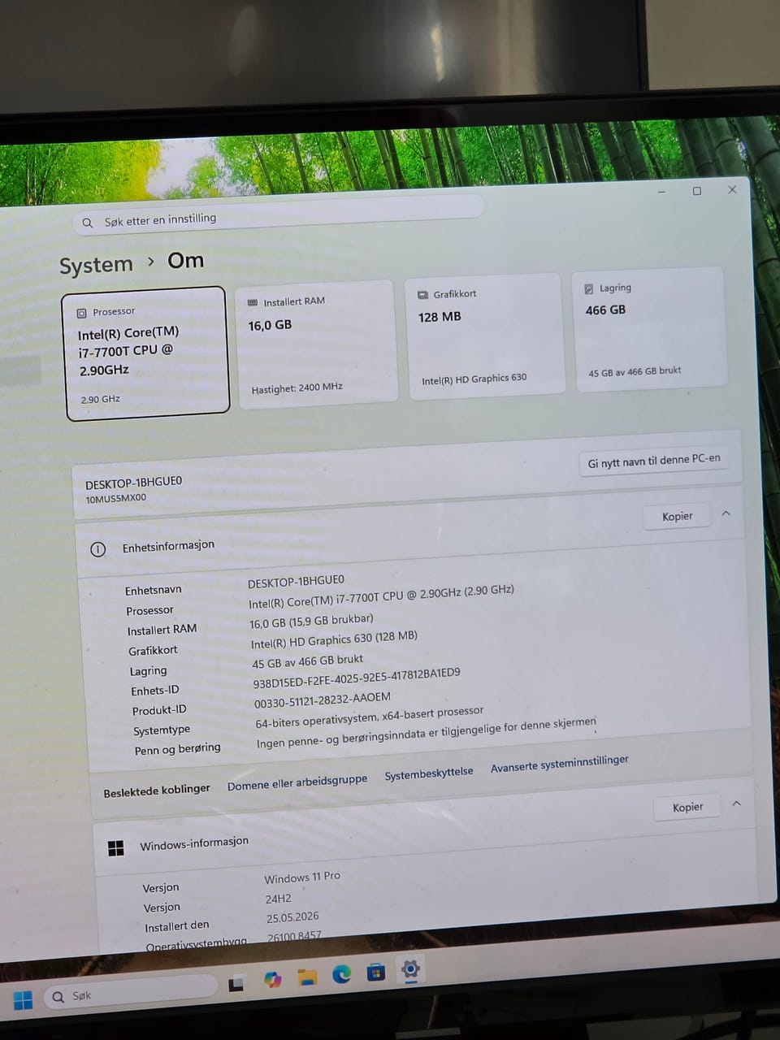Click the Enhets-ID value 938D15ED-F2FE-4025
Image resolution: width=780 pixels, height=1040 pixels.
click(x=357, y=677)
